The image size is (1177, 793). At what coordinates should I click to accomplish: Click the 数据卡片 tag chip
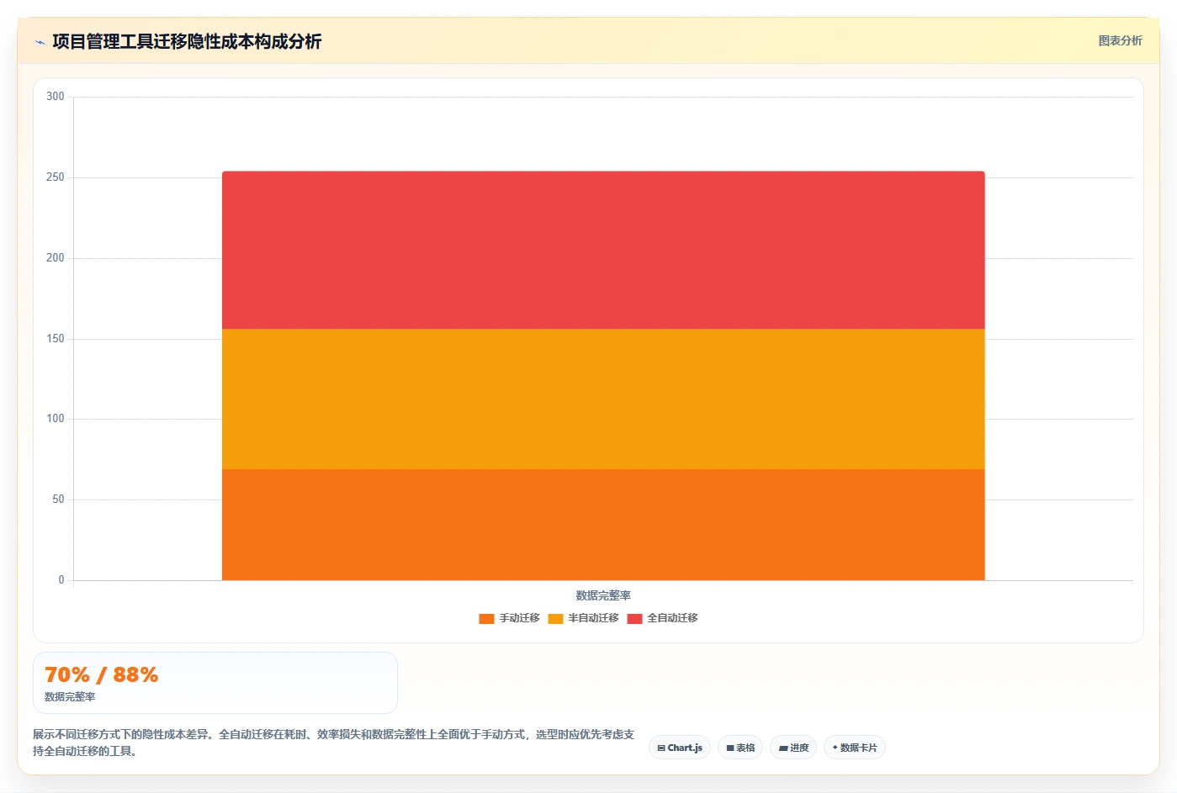pos(855,748)
